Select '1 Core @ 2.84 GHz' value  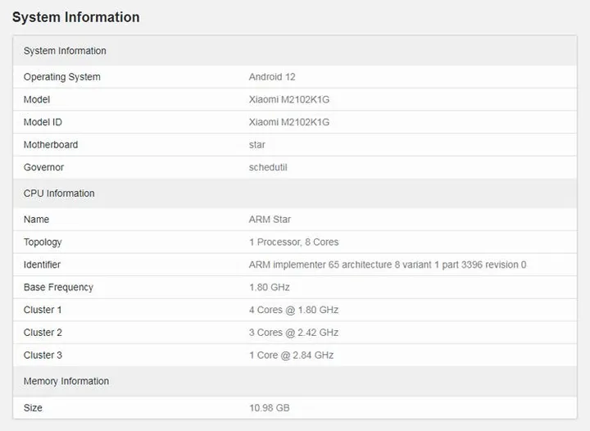pos(291,355)
